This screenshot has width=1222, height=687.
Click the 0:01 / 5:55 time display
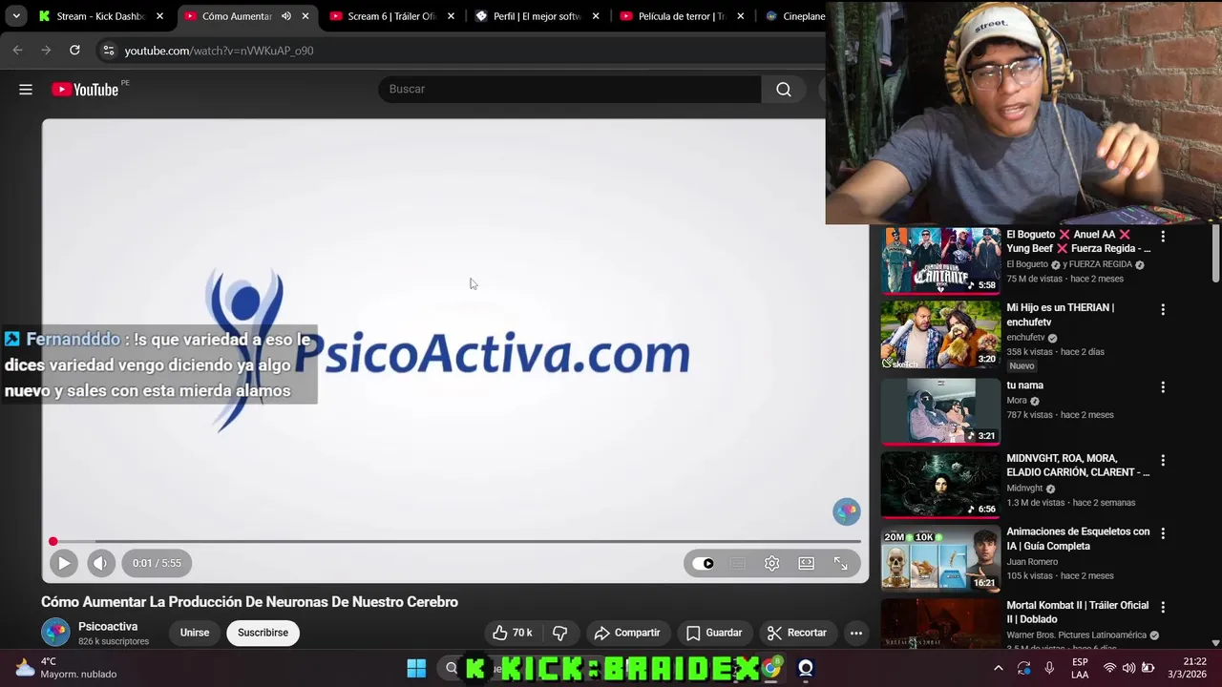pyautogui.click(x=157, y=563)
